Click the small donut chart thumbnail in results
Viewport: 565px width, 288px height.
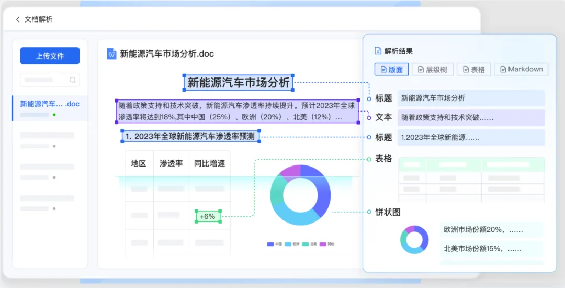[414, 240]
